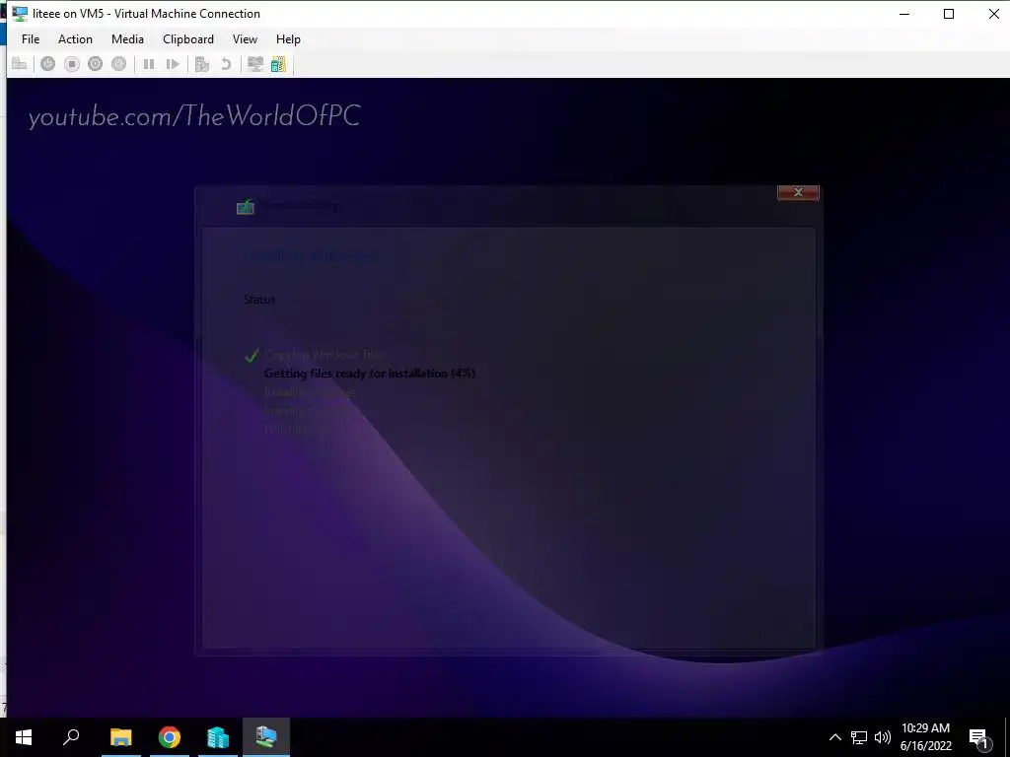Open File Explorer from the taskbar
Viewport: 1010px width, 757px height.
(121, 737)
